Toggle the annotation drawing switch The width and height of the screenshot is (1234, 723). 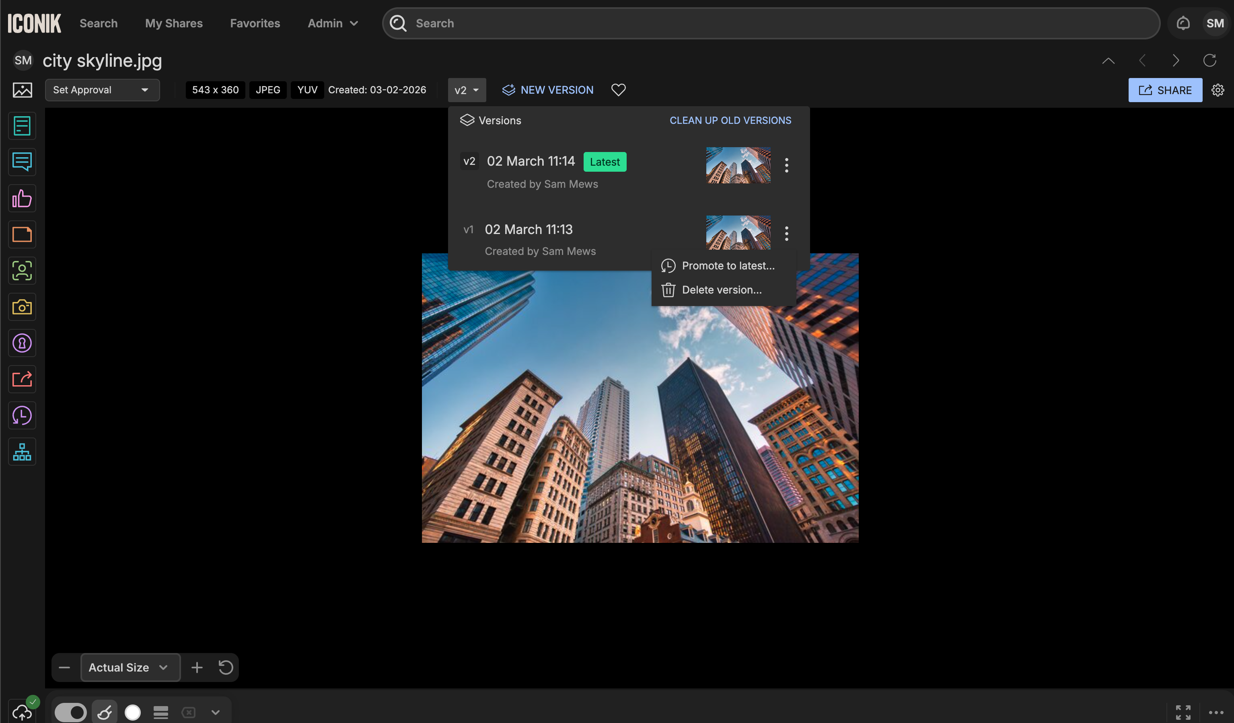70,712
